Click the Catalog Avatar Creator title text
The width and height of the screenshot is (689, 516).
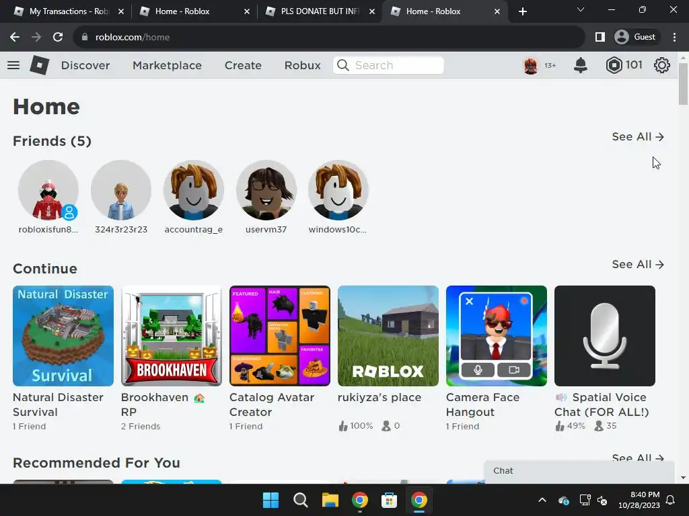(272, 404)
